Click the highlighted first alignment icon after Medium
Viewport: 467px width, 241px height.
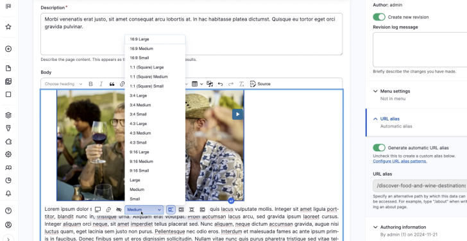171,210
